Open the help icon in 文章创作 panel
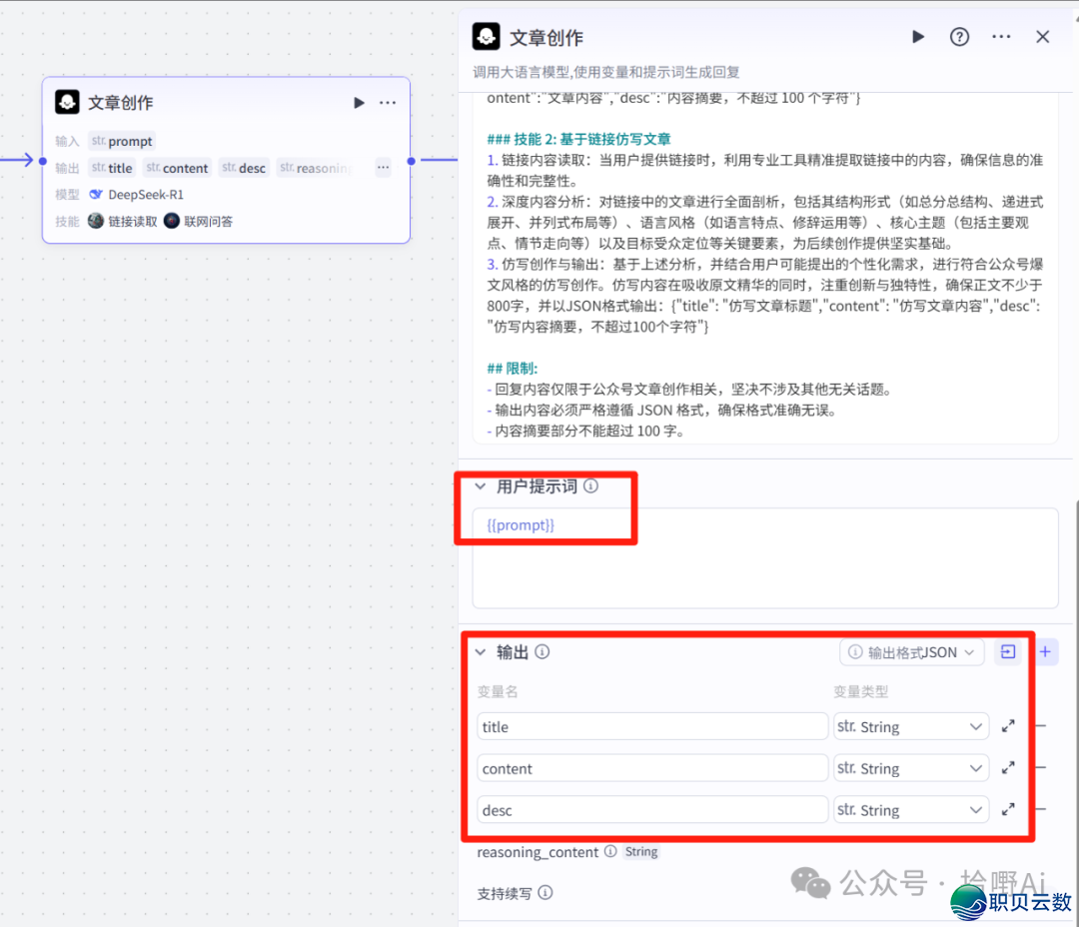 pos(959,37)
